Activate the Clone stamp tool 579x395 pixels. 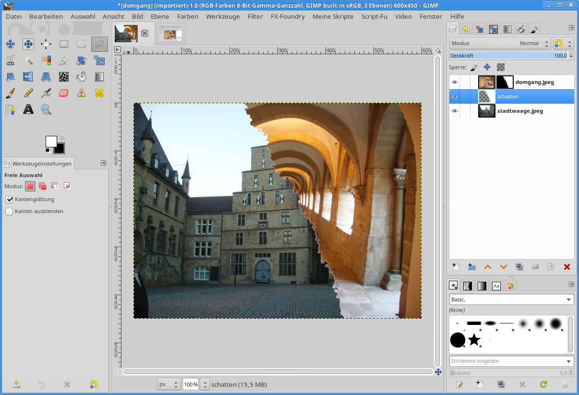82,93
